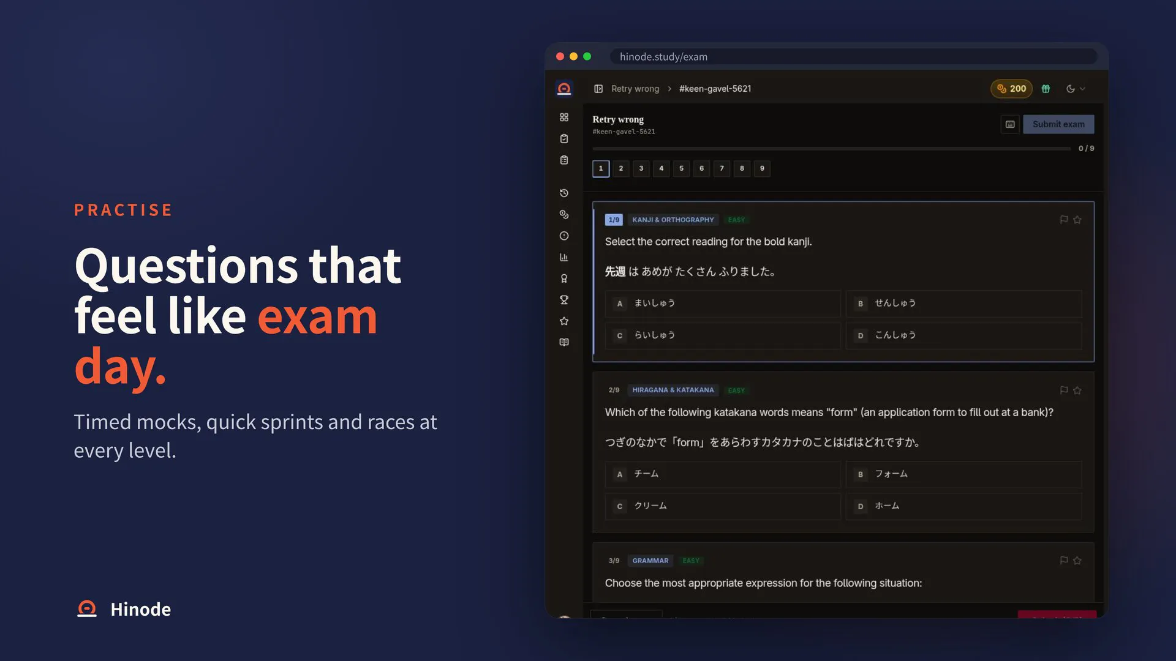
Task: Toggle the sidebar panel icon beside breadcrumb
Action: [x=598, y=89]
